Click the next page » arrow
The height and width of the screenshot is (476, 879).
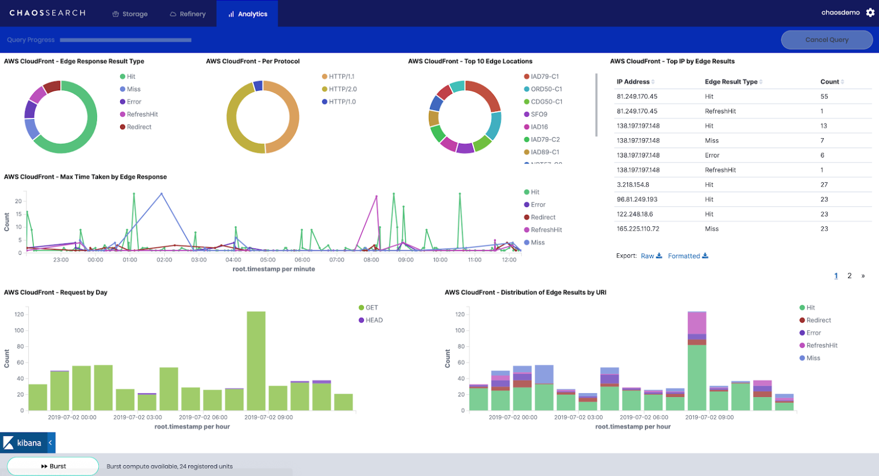point(863,276)
